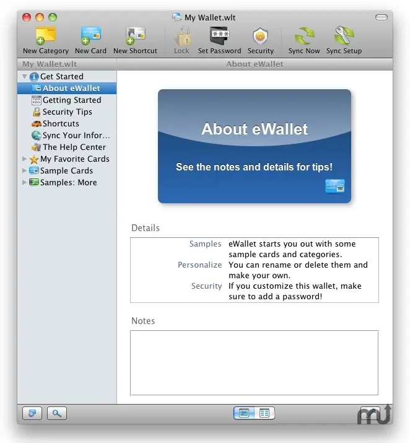This screenshot has width=410, height=443.
Task: Open the Security Tips card
Action: (68, 112)
